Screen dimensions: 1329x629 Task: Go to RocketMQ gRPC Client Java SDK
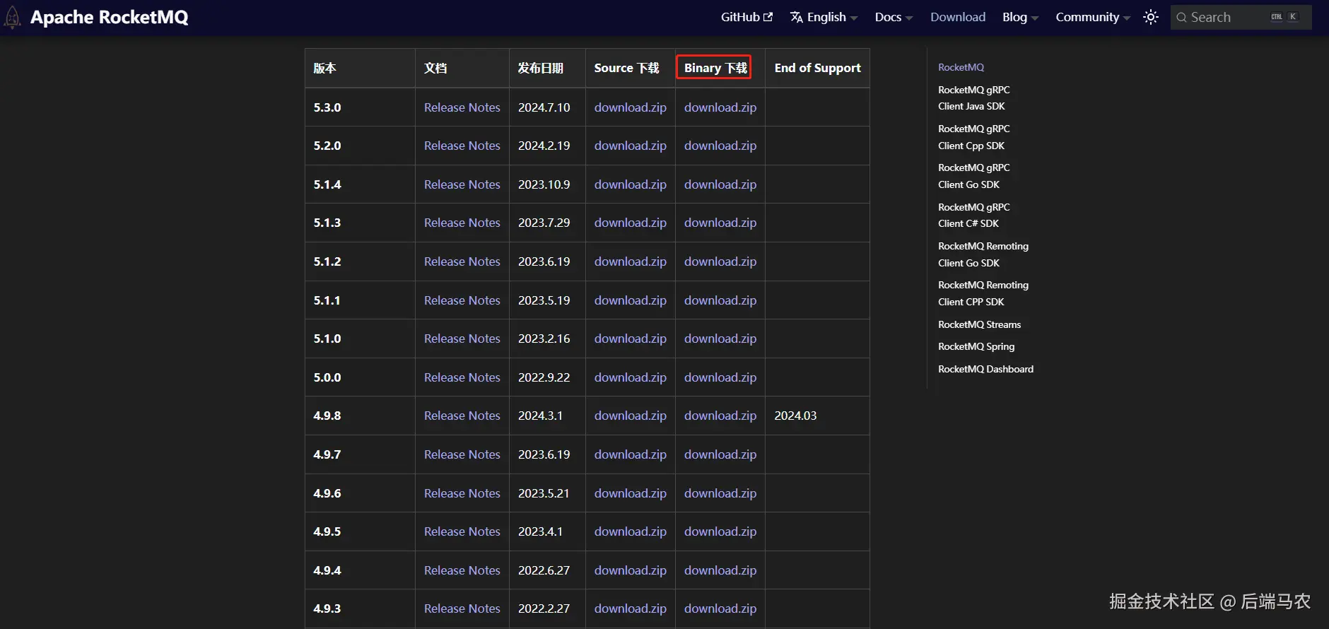click(973, 98)
